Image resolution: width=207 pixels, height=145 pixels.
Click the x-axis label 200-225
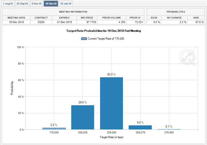click(83, 133)
